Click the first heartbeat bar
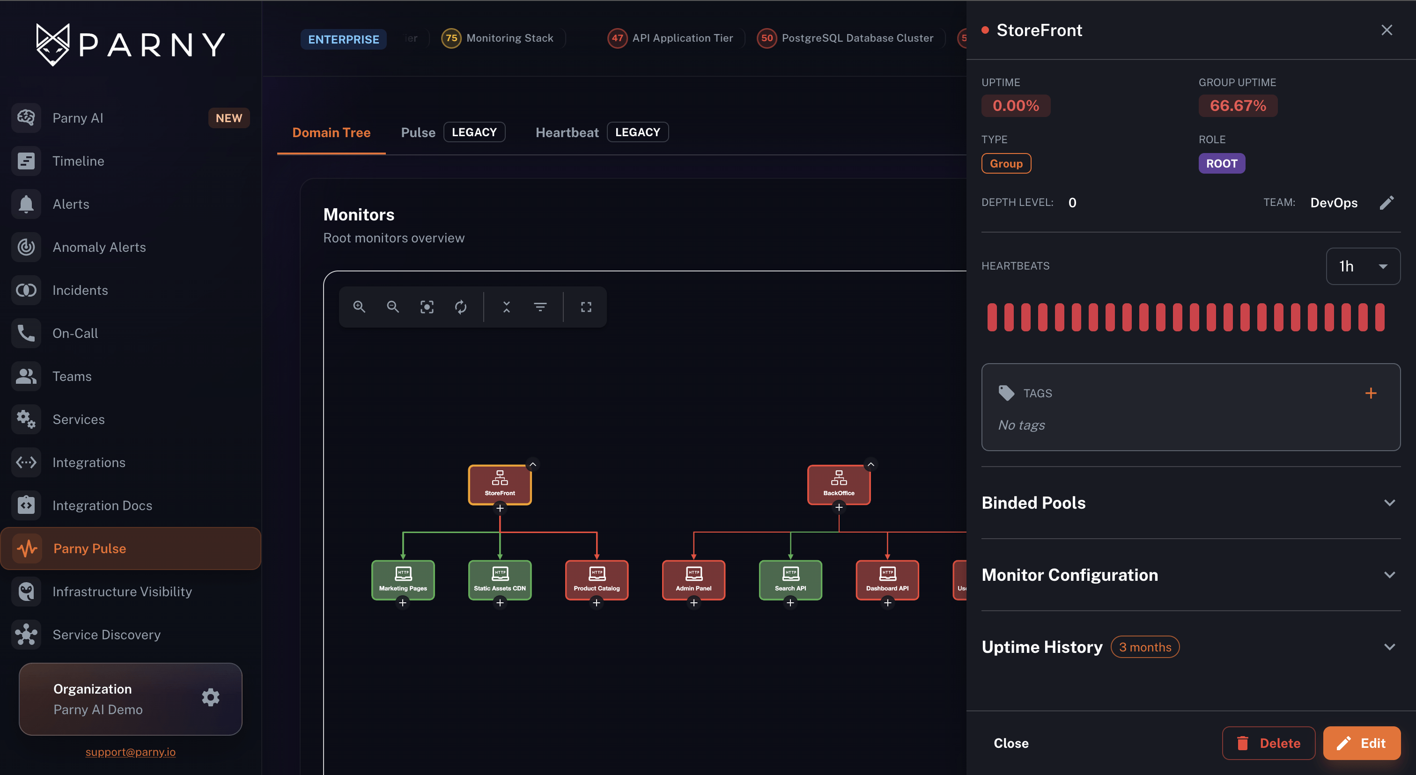 992,317
